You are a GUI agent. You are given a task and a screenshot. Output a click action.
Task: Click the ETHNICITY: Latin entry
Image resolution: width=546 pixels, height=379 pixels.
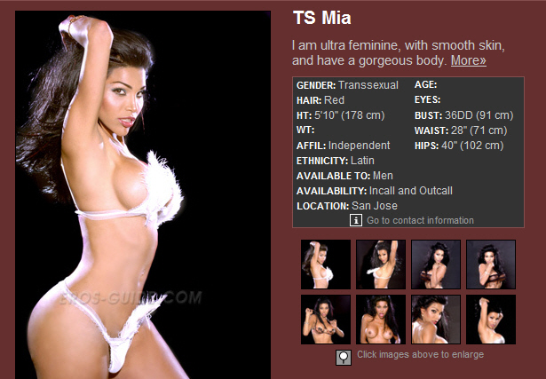[336, 161]
